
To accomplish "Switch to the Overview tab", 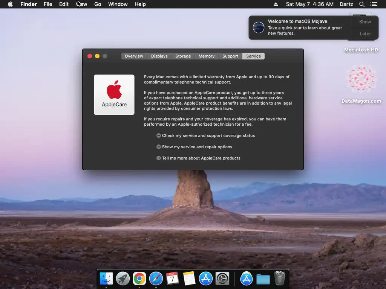I will point(134,56).
